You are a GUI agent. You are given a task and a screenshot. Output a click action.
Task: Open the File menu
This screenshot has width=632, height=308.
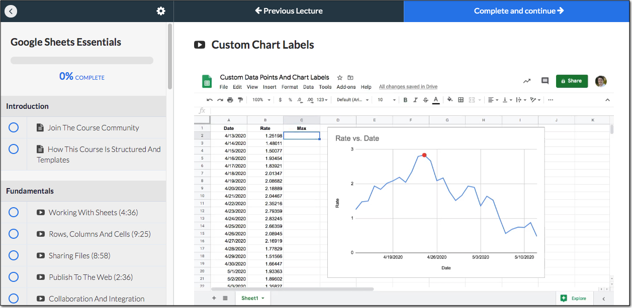pyautogui.click(x=224, y=87)
